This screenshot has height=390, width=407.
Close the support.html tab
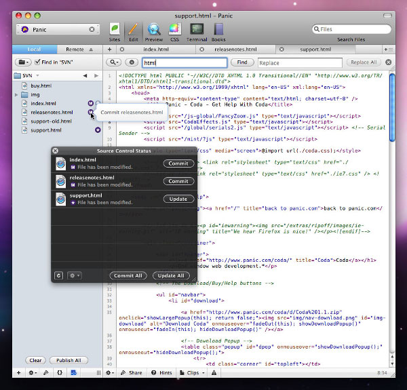pyautogui.click(x=282, y=50)
